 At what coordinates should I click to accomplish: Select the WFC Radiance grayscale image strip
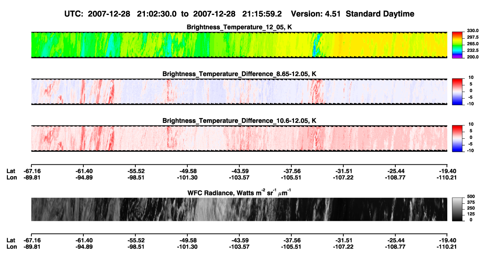(x=239, y=209)
